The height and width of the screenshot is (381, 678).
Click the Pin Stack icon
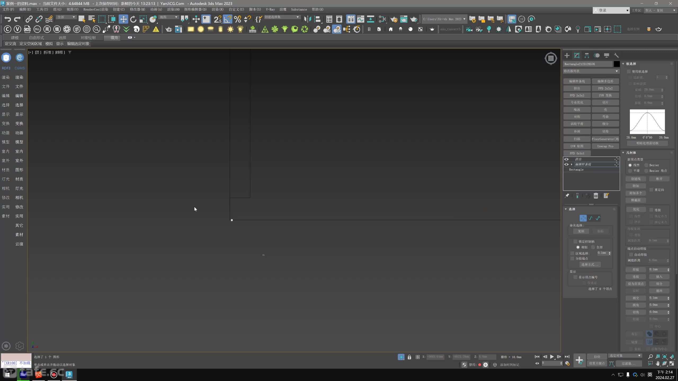point(567,196)
